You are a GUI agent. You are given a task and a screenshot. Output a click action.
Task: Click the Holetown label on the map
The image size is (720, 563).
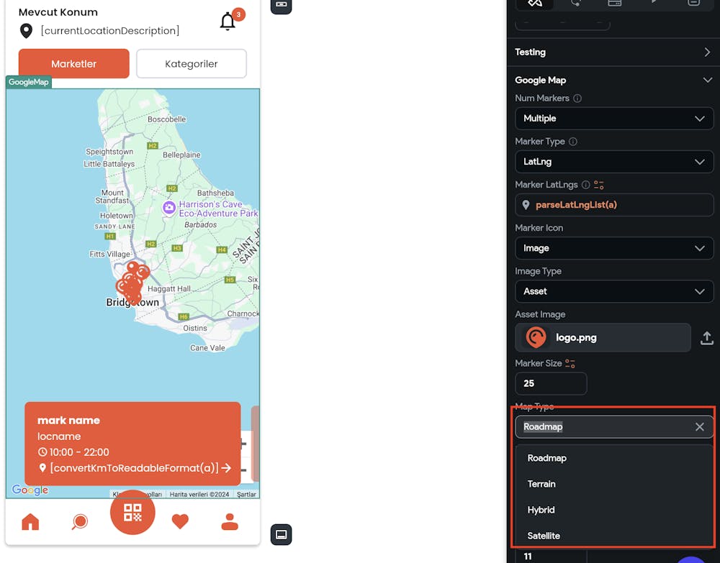pyautogui.click(x=116, y=216)
